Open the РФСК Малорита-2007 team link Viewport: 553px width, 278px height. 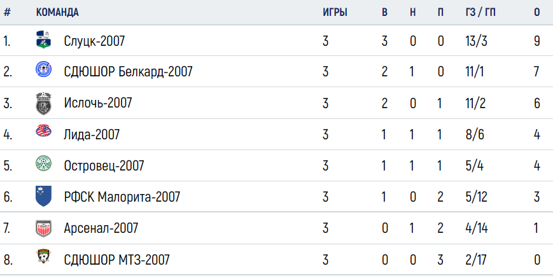(122, 197)
